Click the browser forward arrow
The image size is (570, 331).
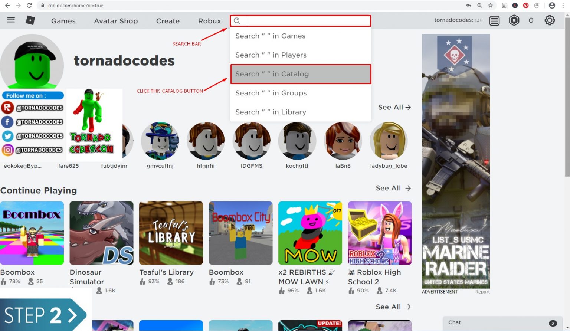pos(18,6)
